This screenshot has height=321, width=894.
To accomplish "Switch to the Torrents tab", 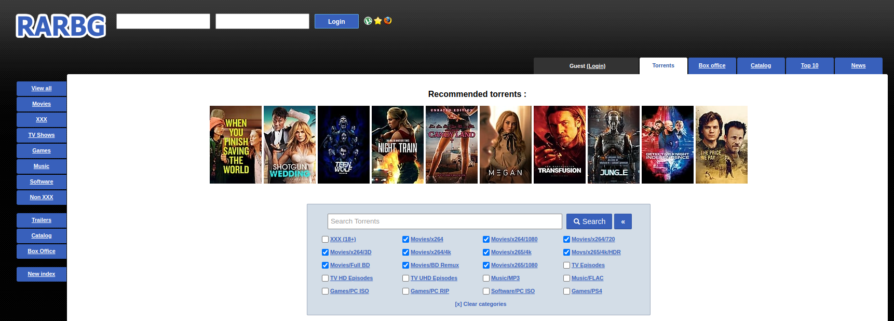I will (x=663, y=66).
